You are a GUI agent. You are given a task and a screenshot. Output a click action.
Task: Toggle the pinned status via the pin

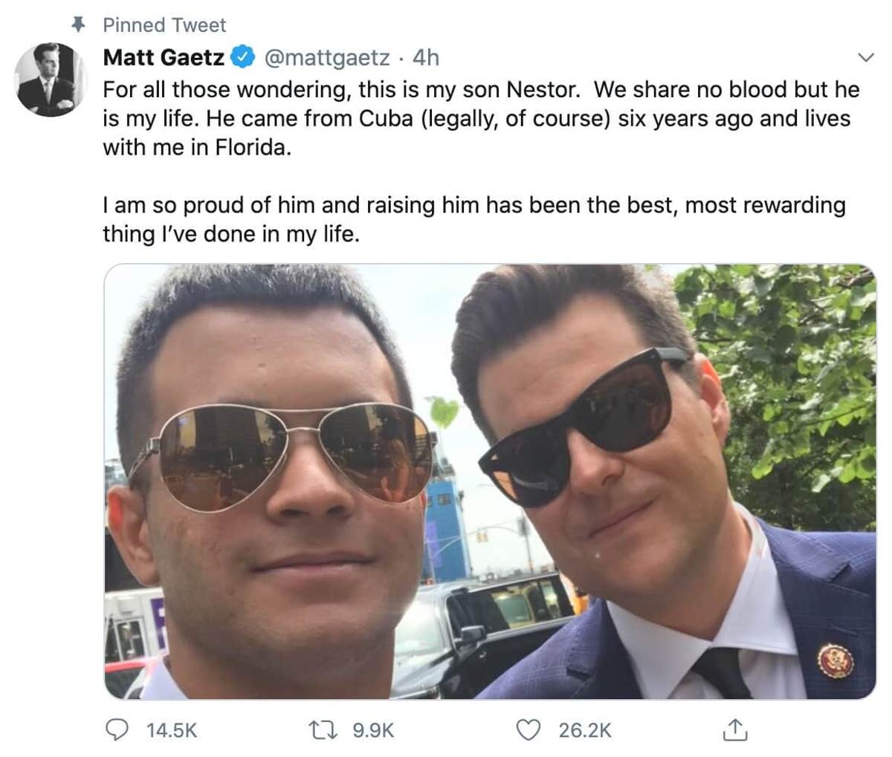77,24
